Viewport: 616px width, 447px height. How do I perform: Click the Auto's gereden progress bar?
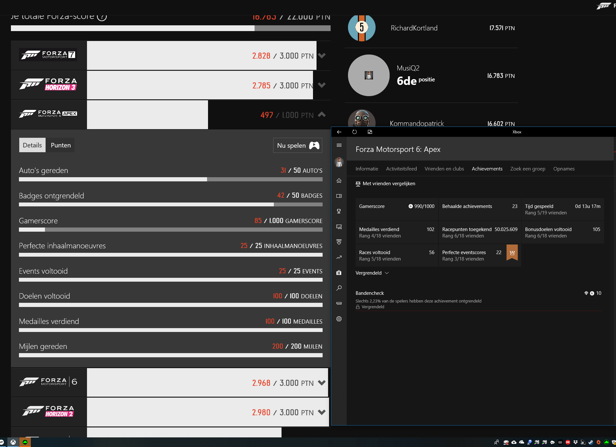pos(171,179)
